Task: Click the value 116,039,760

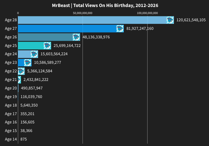Action: (31, 97)
